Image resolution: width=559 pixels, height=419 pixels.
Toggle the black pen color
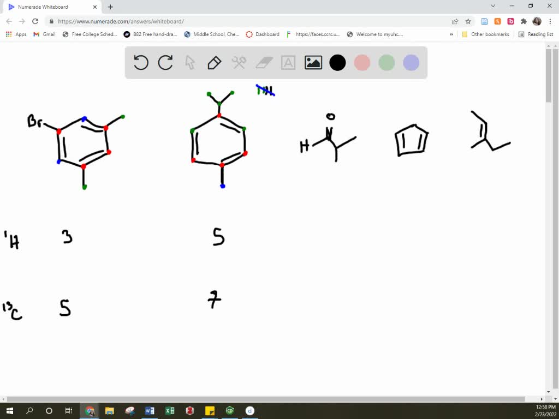pyautogui.click(x=337, y=63)
